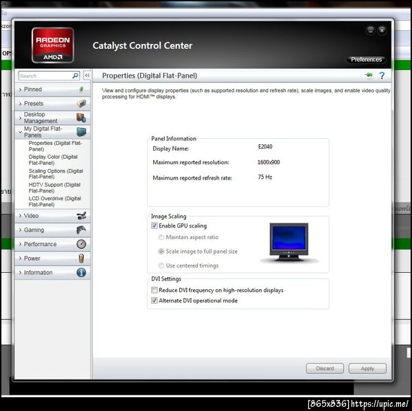Expand the Performance section arrow
The height and width of the screenshot is (411, 412).
pos(20,244)
